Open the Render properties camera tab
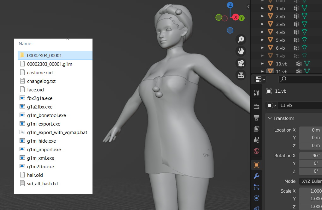This screenshot has height=210, width=322. click(x=256, y=106)
